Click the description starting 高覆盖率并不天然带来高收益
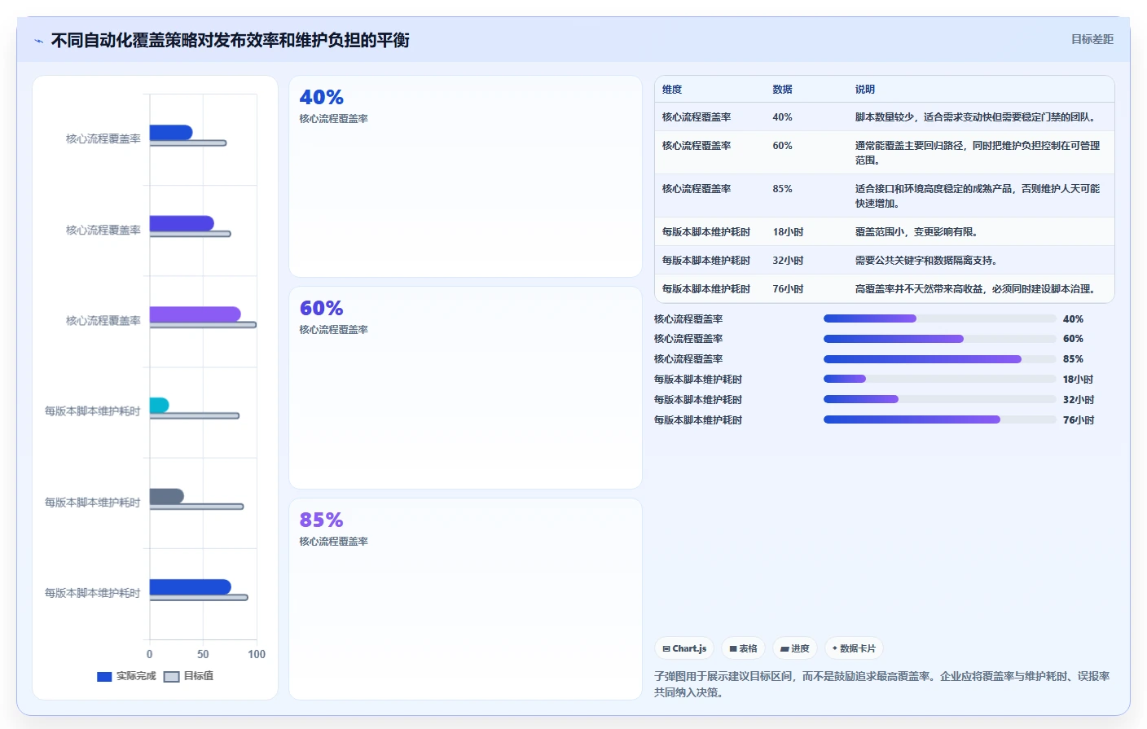1147x729 pixels. pyautogui.click(x=977, y=289)
